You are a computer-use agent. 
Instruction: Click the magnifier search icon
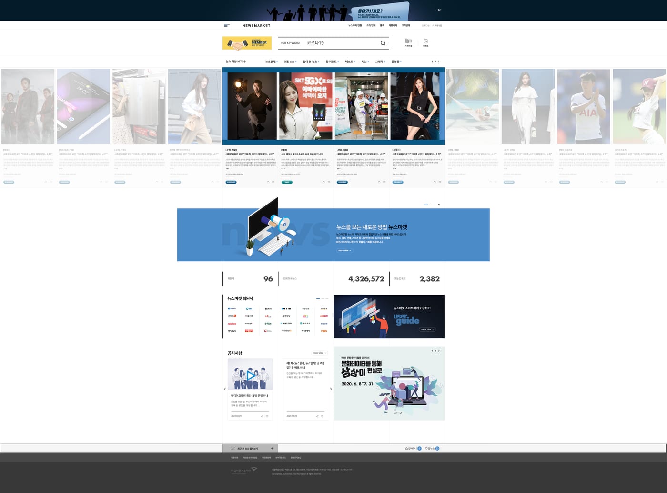[x=383, y=43]
